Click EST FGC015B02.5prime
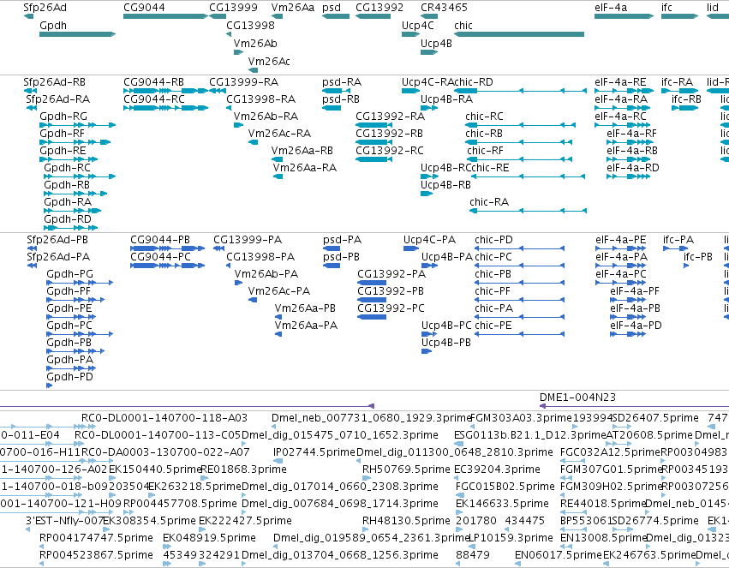The image size is (729, 568). coord(459,495)
